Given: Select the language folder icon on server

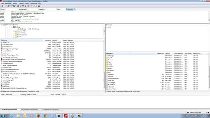Looking at the screenshot, I should click(107, 56).
